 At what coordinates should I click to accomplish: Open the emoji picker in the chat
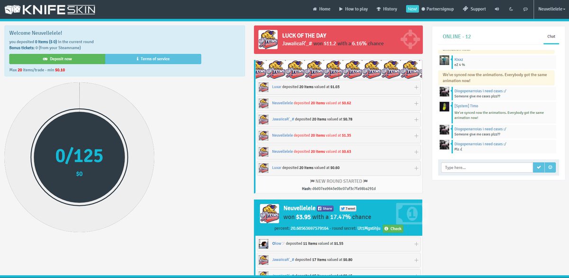(x=550, y=167)
